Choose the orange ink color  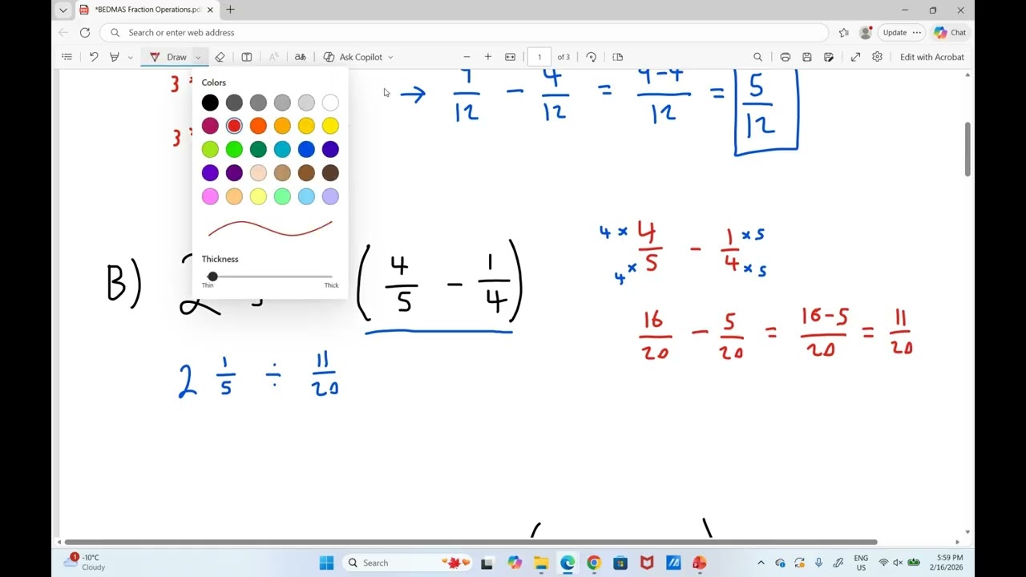258,126
